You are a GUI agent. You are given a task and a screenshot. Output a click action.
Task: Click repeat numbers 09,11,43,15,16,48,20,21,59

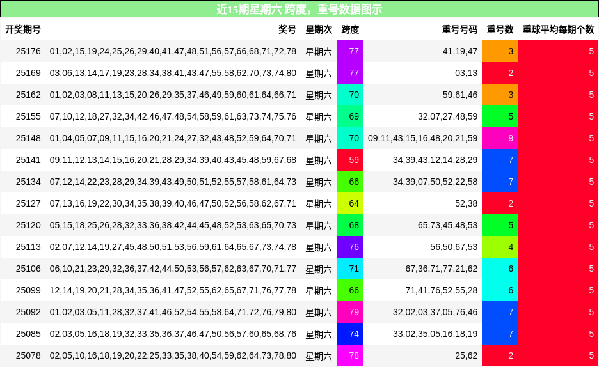click(423, 138)
